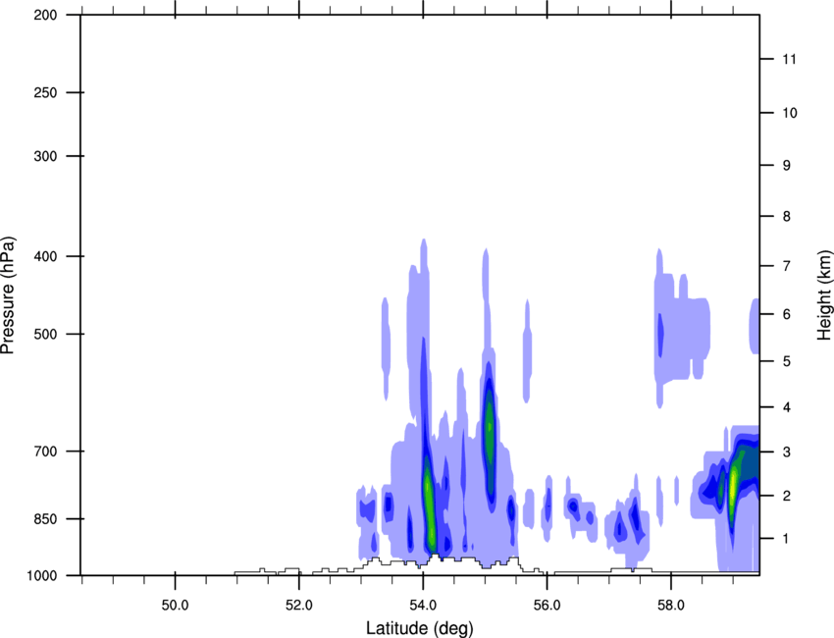Click pressure tick label 850
Viewport: 834px width, 638px height.
(45, 519)
